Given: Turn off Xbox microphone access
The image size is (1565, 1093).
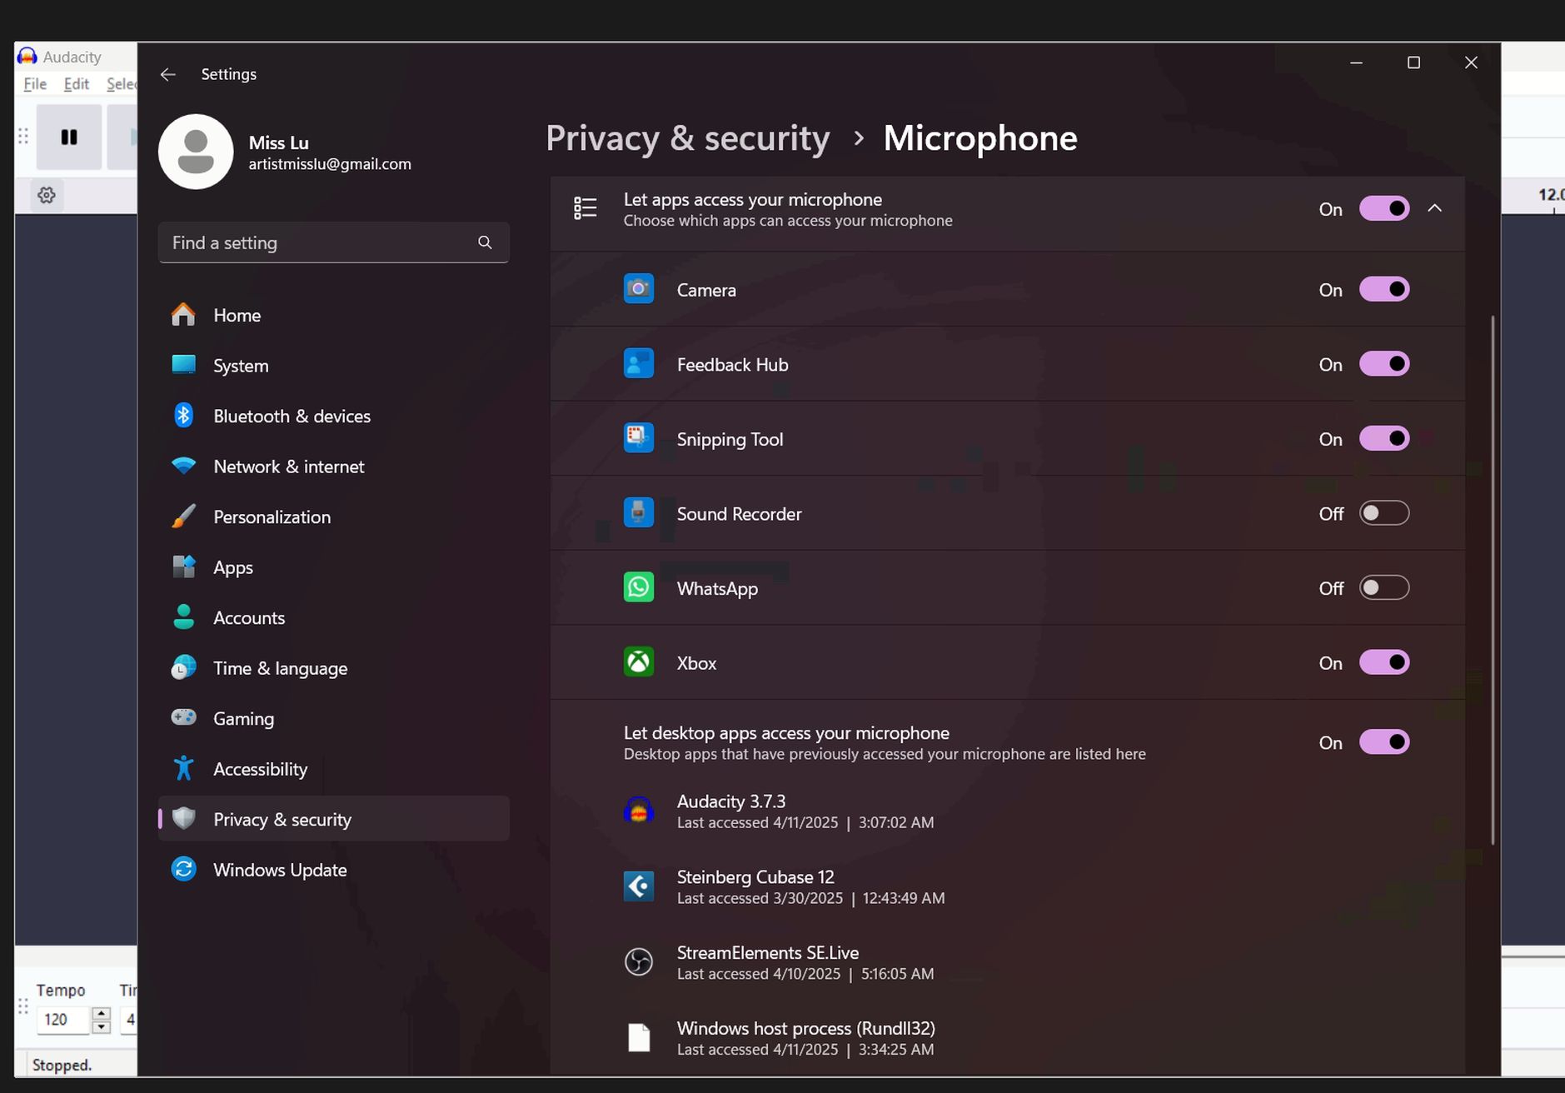Looking at the screenshot, I should [x=1384, y=662].
